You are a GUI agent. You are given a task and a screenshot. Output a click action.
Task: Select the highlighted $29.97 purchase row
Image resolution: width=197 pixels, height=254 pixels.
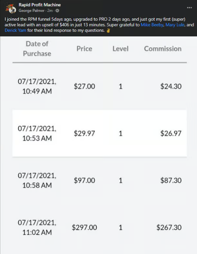100,133
